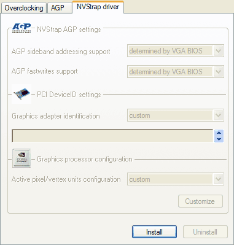This screenshot has height=245, width=234.
Task: Click the up arrow of the device ID spinner
Action: click(219, 133)
